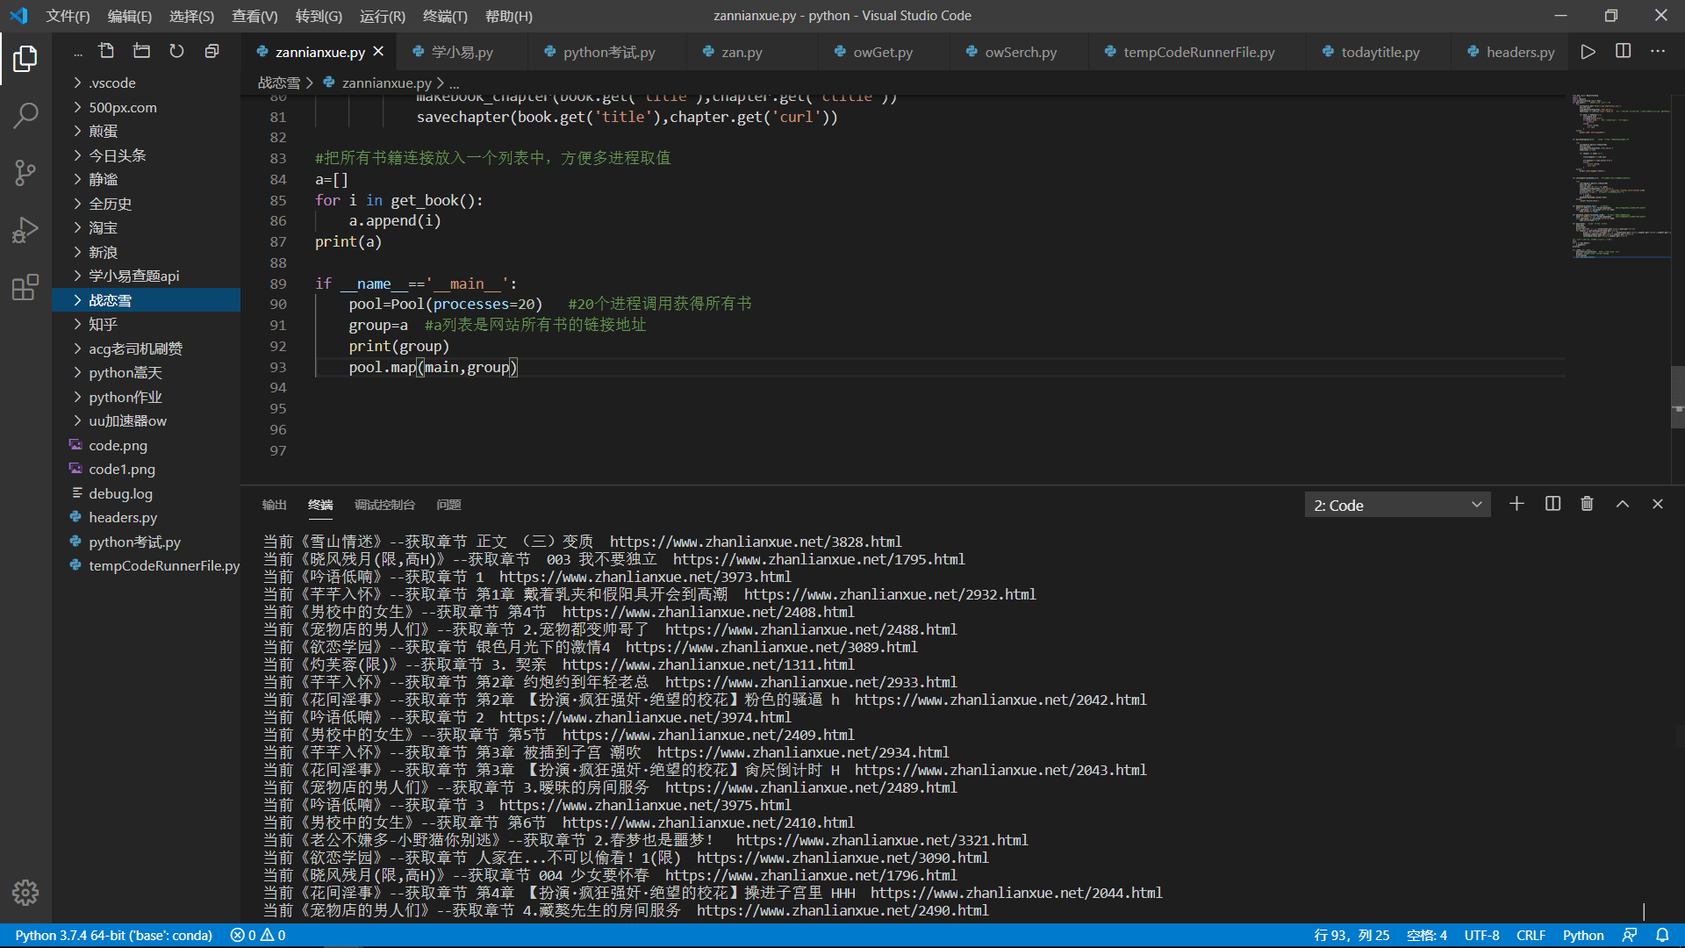1685x948 pixels.
Task: Refresh the explorer file tree
Action: pos(176,52)
